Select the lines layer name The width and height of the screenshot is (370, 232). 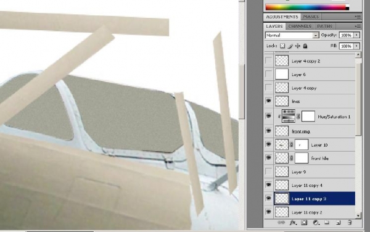click(295, 101)
